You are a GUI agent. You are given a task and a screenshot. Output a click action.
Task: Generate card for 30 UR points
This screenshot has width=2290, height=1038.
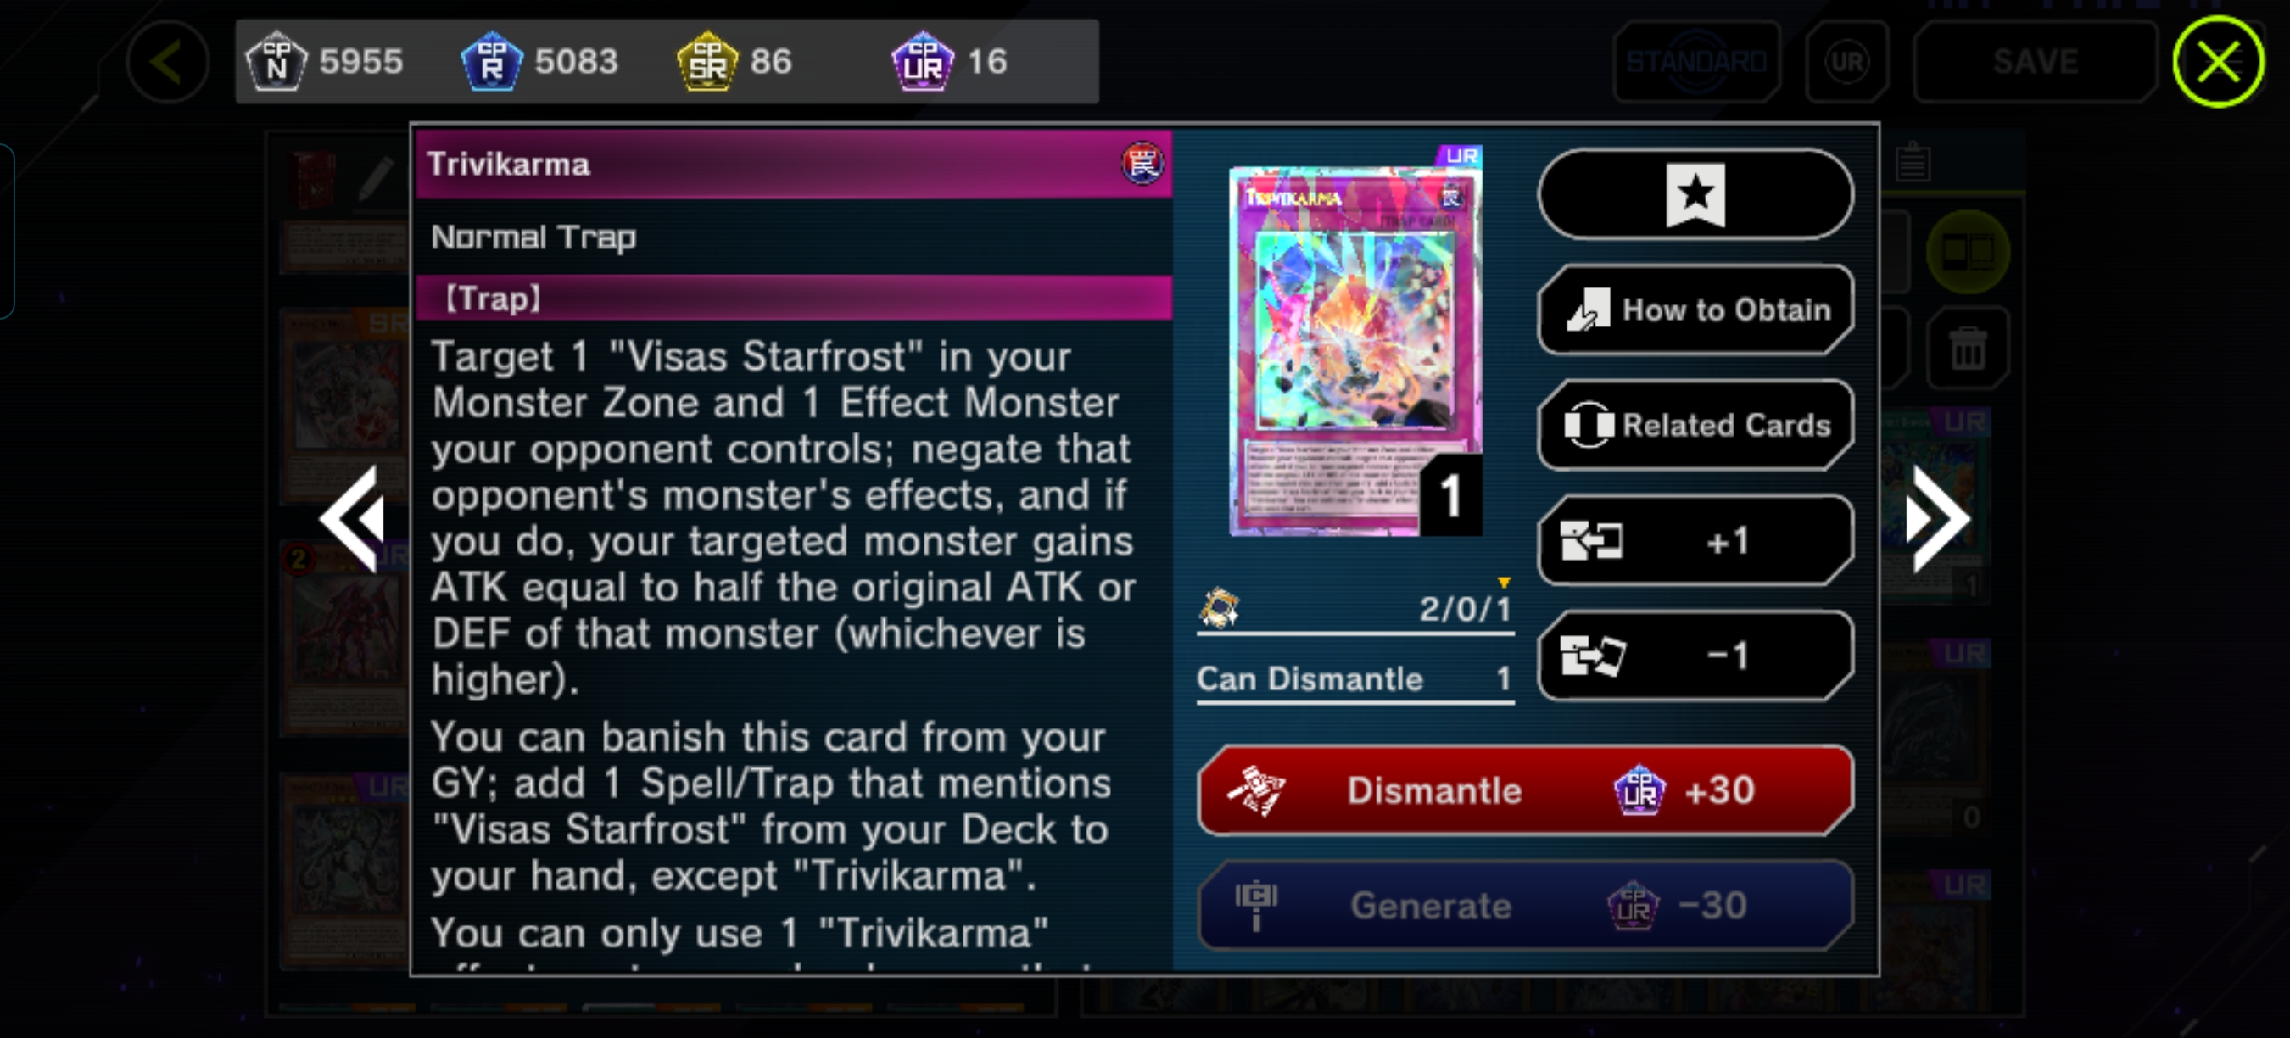(1525, 906)
